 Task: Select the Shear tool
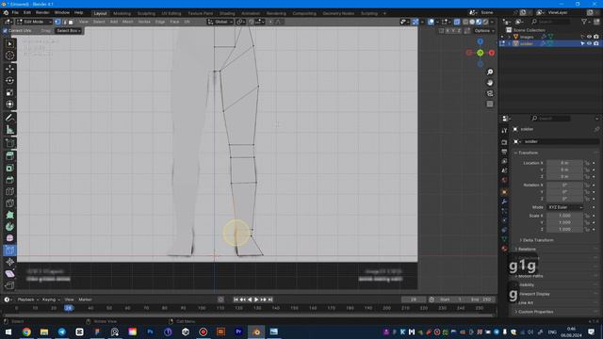[10, 274]
